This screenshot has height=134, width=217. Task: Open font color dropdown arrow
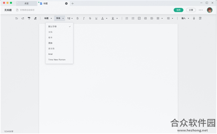[107, 18]
